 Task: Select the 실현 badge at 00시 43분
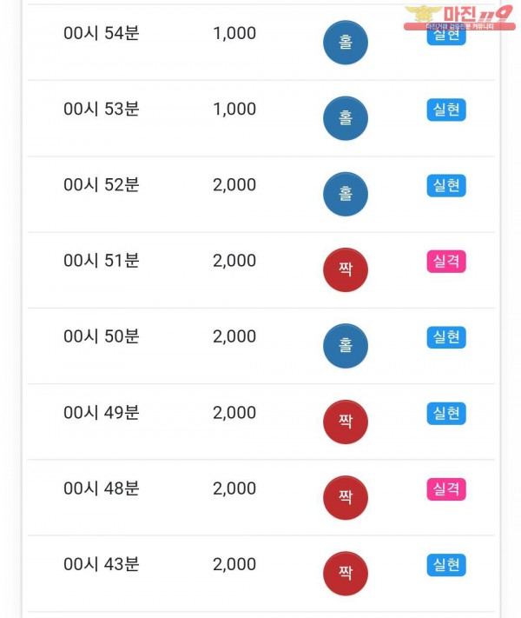coord(446,565)
